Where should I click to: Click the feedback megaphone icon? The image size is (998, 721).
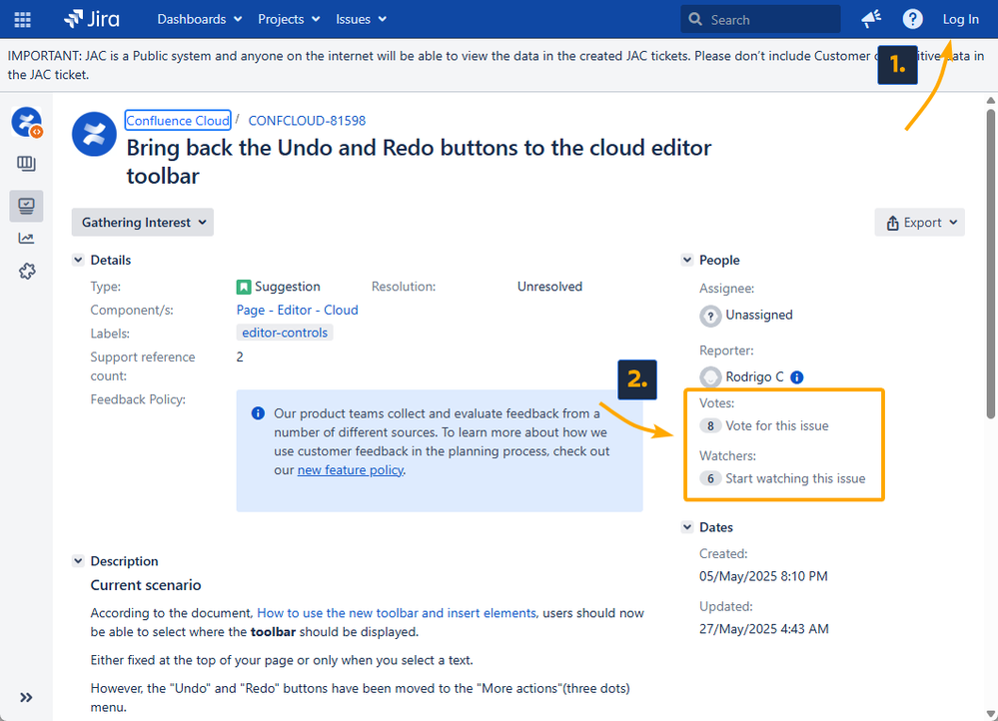point(870,19)
